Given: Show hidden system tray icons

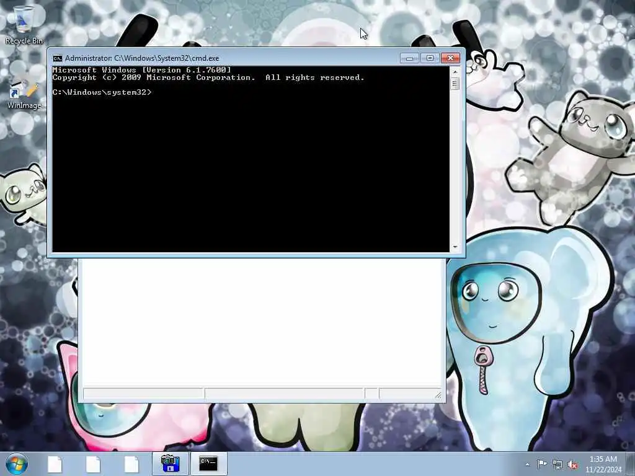Looking at the screenshot, I should click(527, 465).
